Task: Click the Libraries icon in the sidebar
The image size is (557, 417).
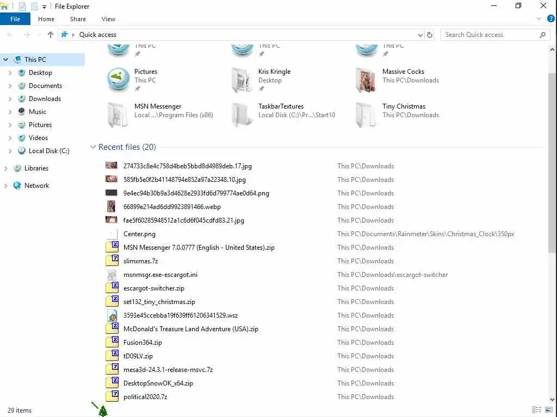Action: [x=17, y=168]
